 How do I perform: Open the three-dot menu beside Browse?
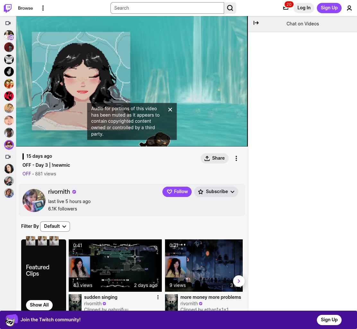(43, 8)
